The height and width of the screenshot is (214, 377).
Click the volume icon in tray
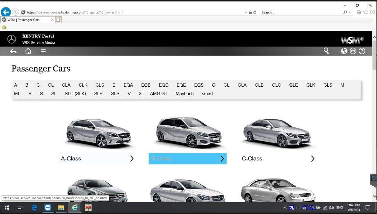click(x=331, y=208)
